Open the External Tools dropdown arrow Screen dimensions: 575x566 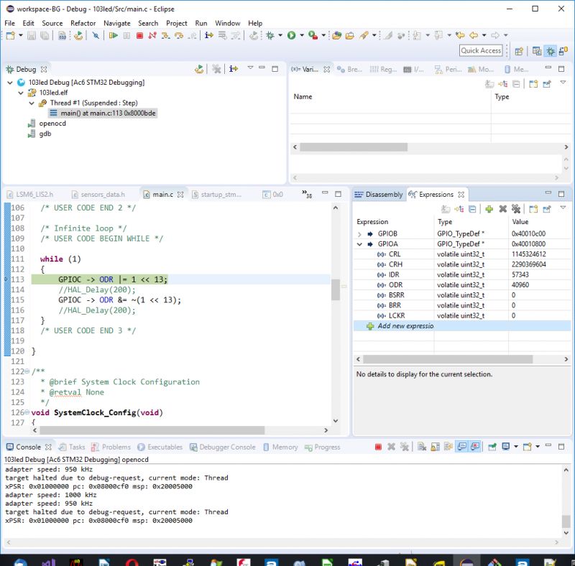click(323, 35)
